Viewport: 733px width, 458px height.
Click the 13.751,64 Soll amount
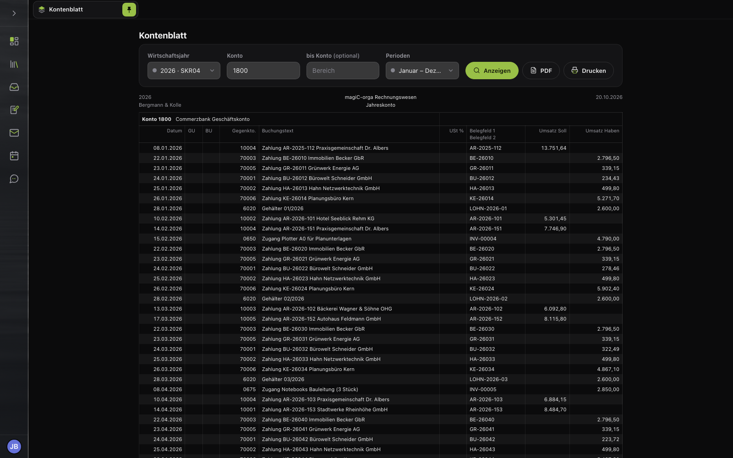[x=553, y=148]
